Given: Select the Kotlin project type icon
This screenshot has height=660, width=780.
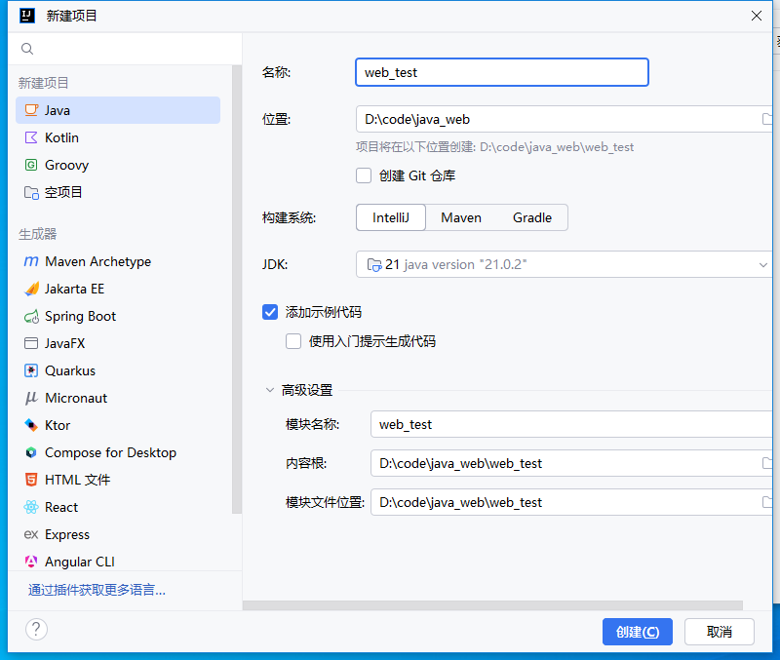Looking at the screenshot, I should [x=31, y=137].
